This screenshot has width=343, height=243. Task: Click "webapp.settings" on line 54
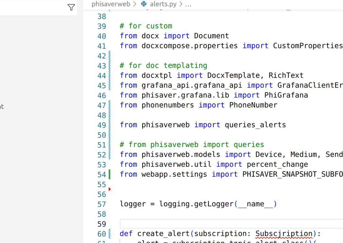[174, 174]
